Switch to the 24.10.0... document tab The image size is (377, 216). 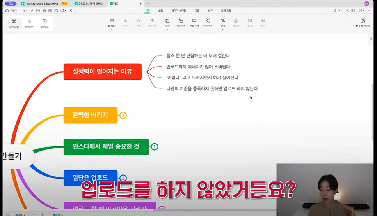point(89,4)
